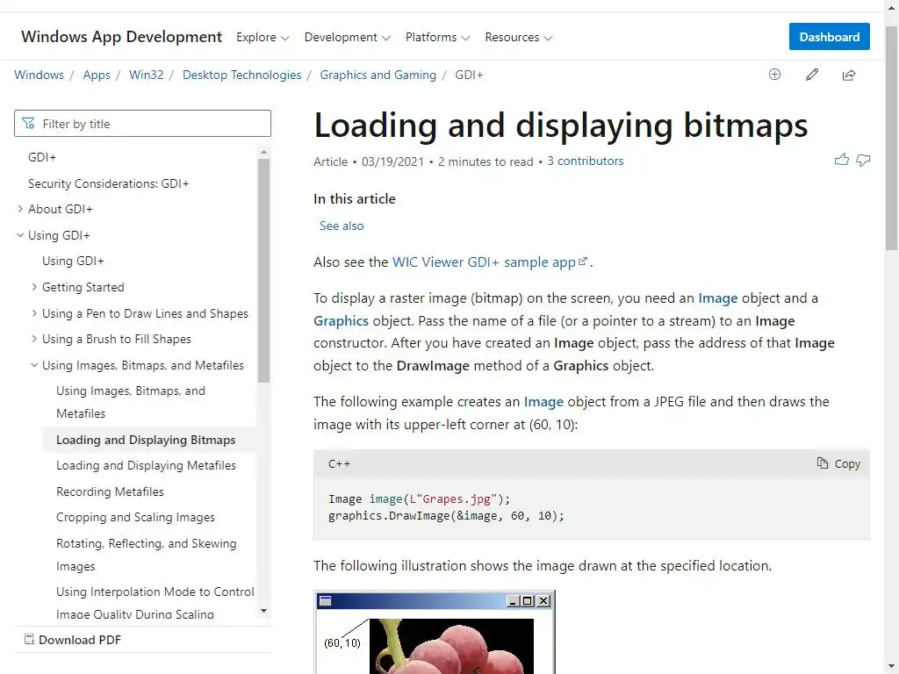Click the Download PDF button
Image resolution: width=899 pixels, height=674 pixels.
pyautogui.click(x=73, y=640)
